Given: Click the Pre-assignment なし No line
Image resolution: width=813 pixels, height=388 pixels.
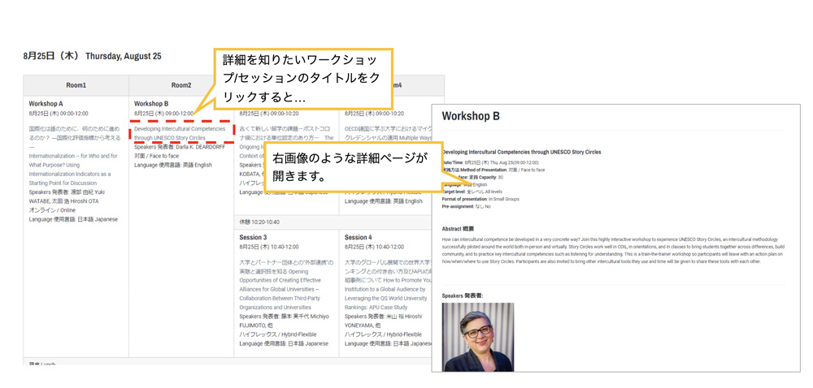Looking at the screenshot, I should 466,206.
